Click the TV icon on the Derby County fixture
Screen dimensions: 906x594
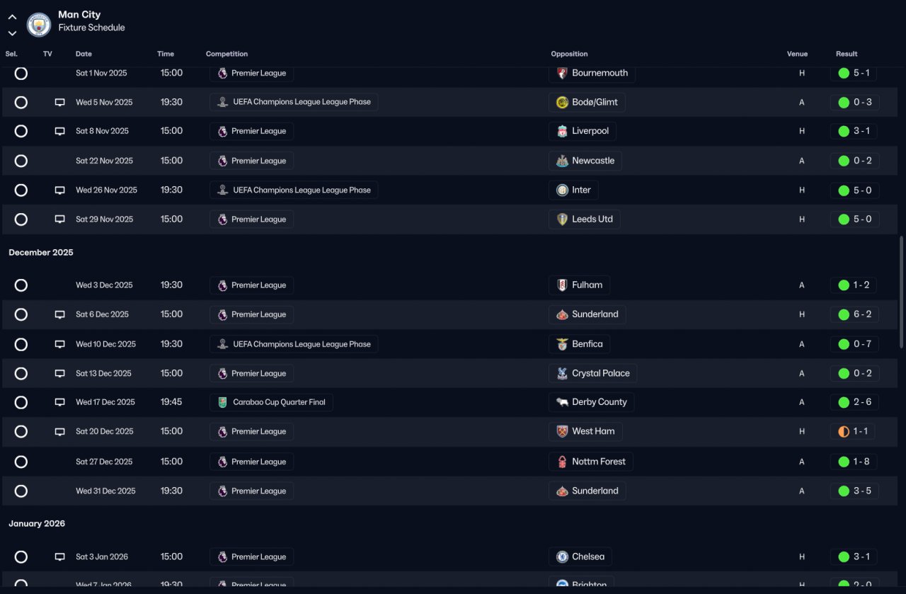pos(60,403)
